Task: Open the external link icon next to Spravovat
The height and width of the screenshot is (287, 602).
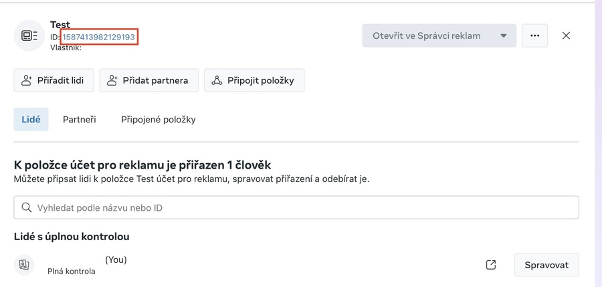Action: click(x=491, y=265)
